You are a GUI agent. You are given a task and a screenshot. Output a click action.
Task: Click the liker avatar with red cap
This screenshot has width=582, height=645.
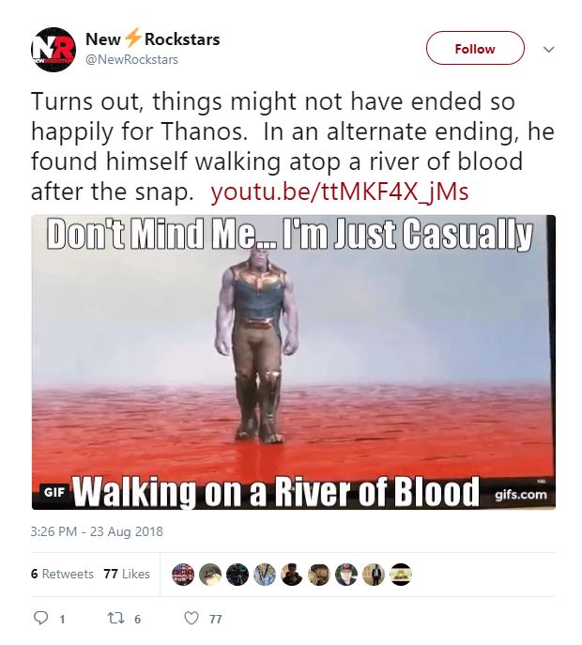tap(346, 574)
